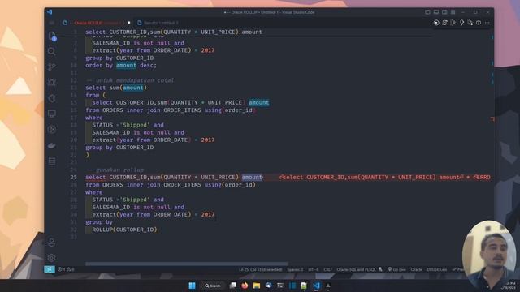Screen dimensions: 520x292
Task: Toggle the secondary side bar layout icon
Action: click(444, 12)
